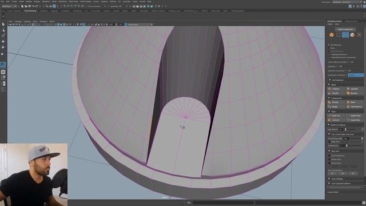Select the Drag selection radio option

(329, 48)
